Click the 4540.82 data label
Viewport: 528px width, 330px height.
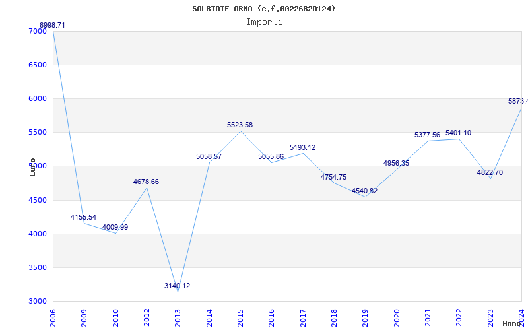point(365,191)
